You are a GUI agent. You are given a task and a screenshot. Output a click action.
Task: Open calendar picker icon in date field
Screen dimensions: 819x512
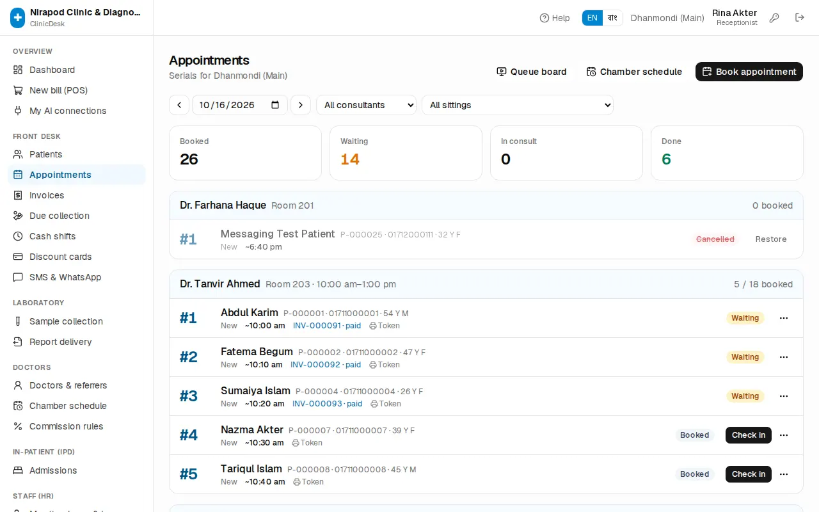pos(275,105)
